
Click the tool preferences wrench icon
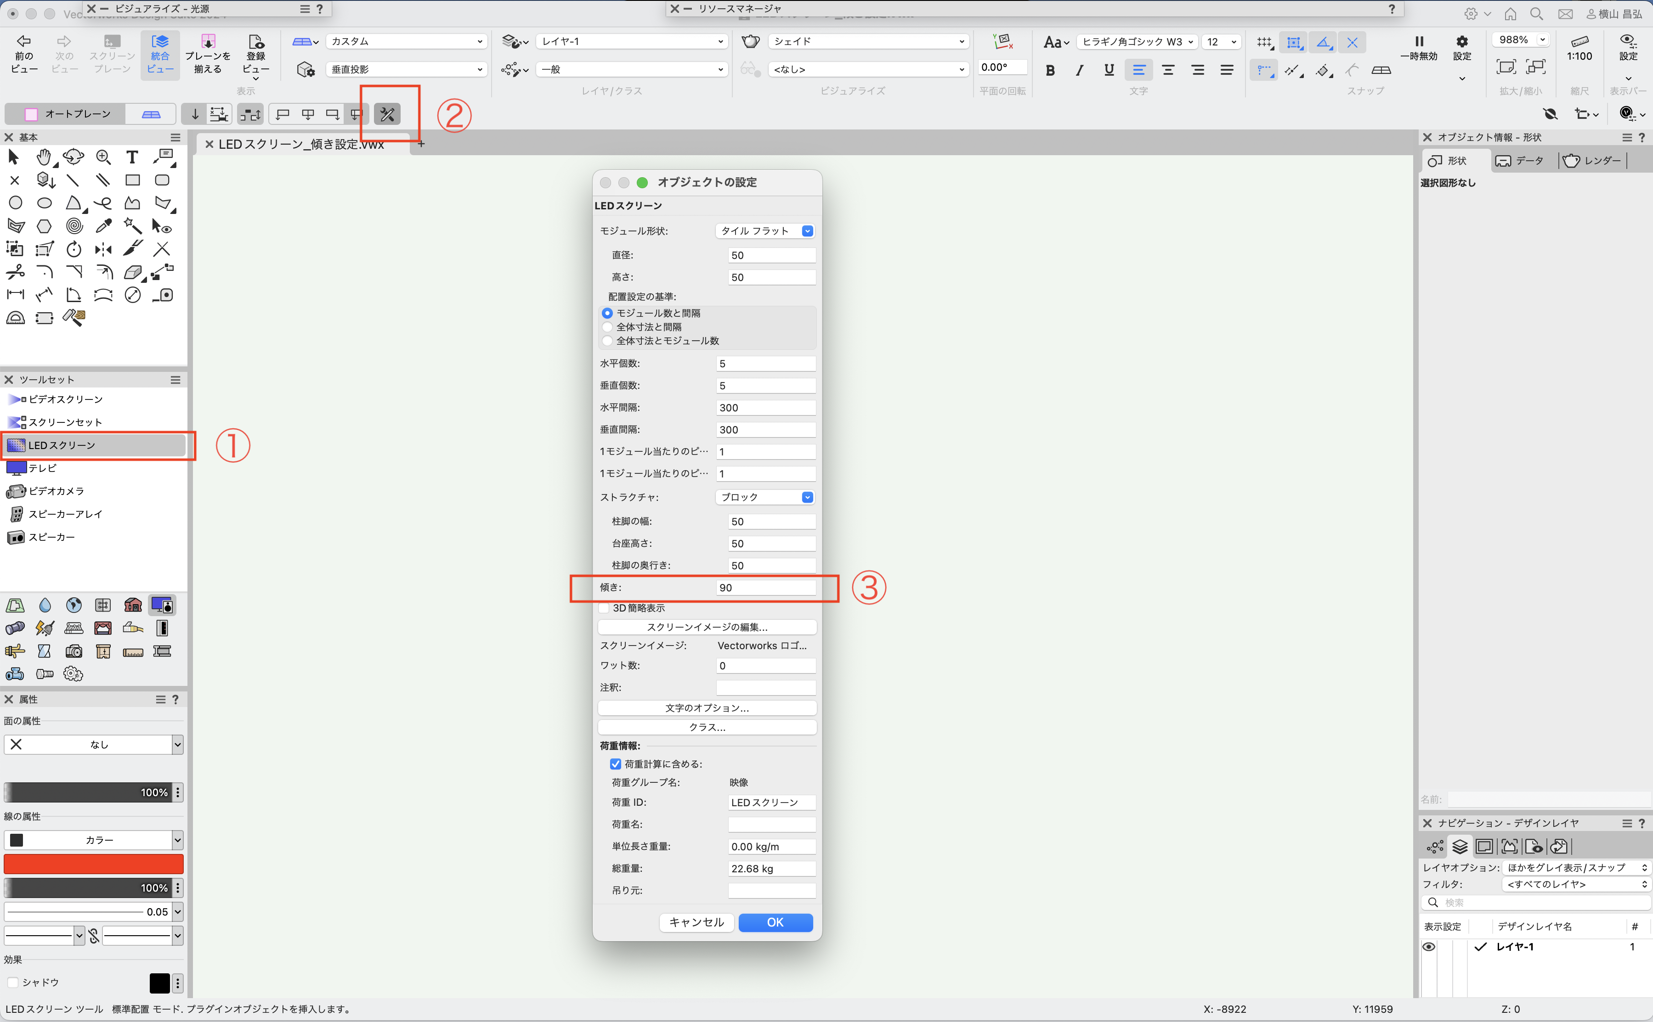pyautogui.click(x=388, y=114)
